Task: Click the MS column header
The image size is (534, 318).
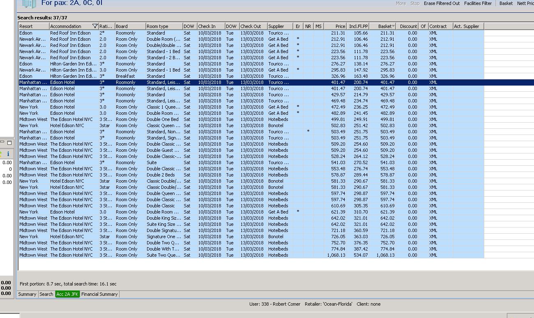Action: click(318, 26)
